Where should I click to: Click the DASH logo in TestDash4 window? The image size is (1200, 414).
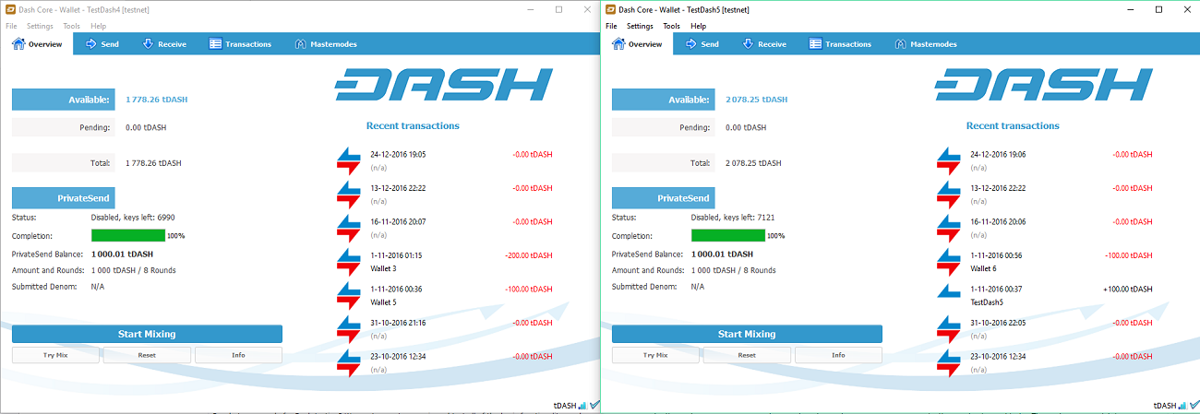pos(443,84)
